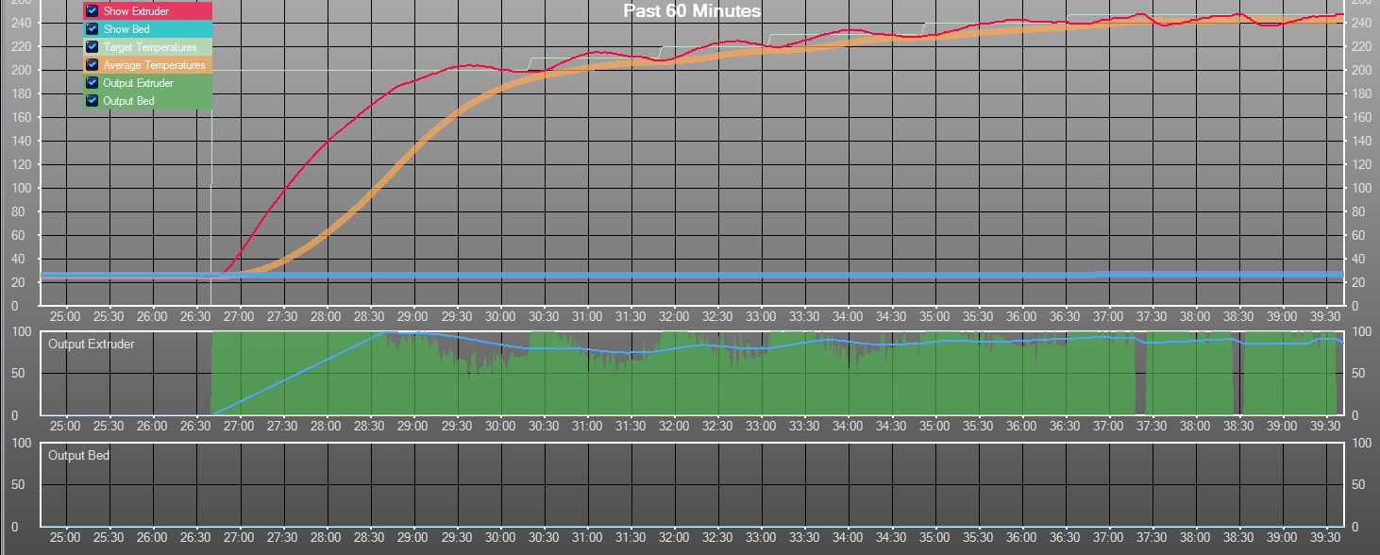Click 27:00 on the temperature chart time axis
Viewport: 1380px width, 555px height.
click(239, 319)
